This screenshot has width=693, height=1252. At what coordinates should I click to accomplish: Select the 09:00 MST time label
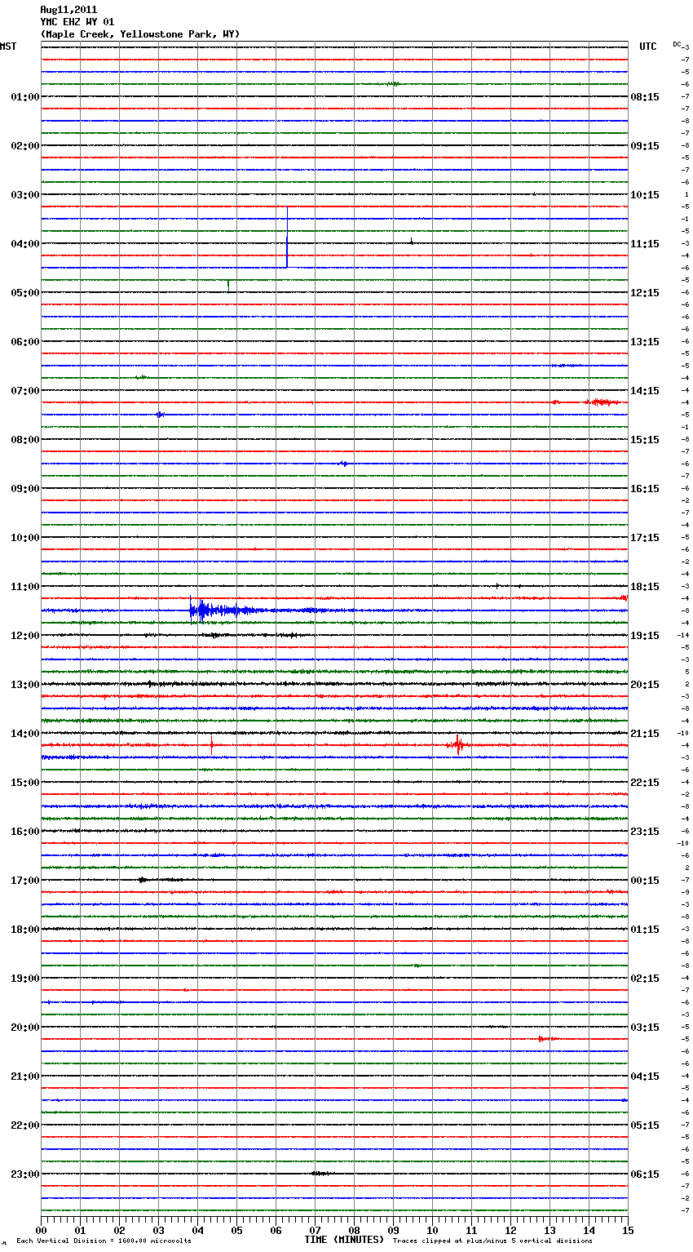pos(25,489)
